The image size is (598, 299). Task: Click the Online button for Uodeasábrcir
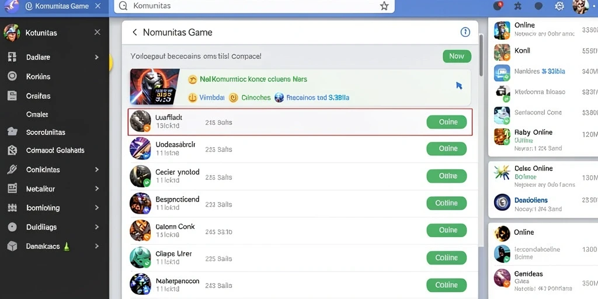click(x=447, y=149)
